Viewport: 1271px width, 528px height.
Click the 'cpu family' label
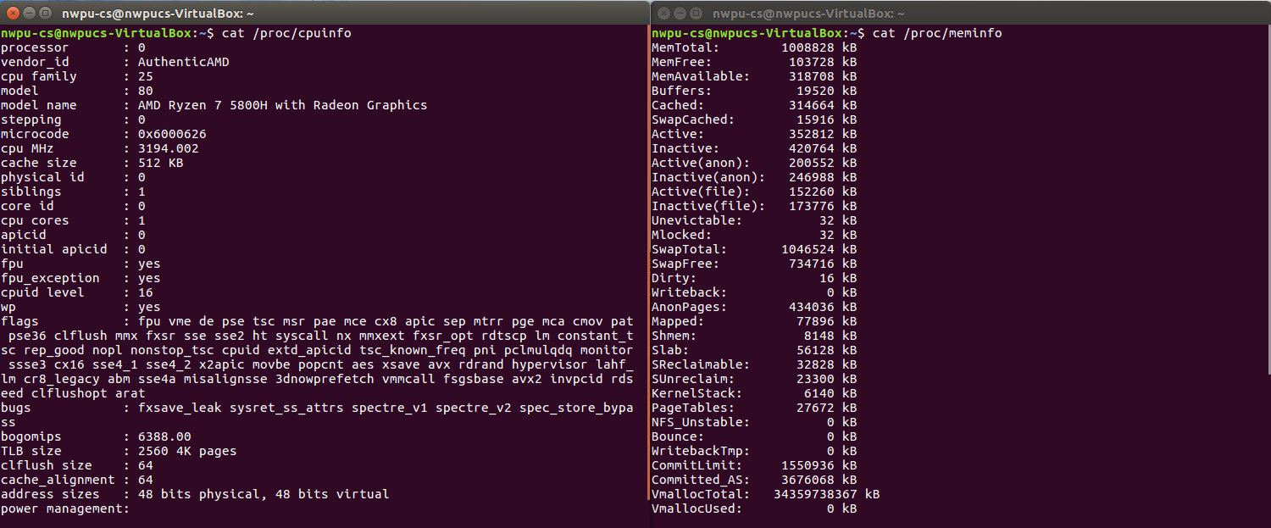[39, 76]
